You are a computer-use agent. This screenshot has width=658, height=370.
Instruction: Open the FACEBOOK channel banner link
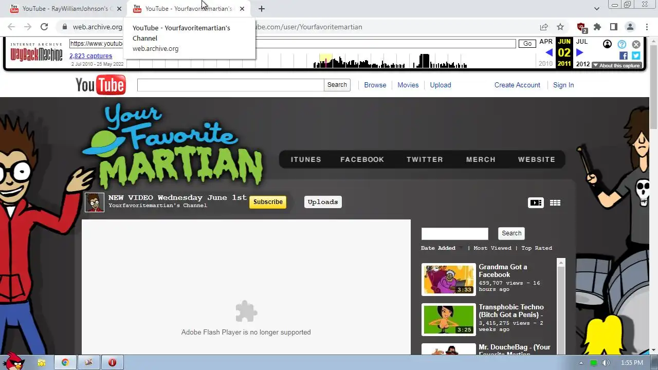click(x=362, y=159)
